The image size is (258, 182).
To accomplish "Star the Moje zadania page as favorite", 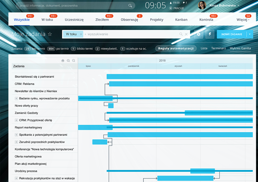I will [50, 34].
